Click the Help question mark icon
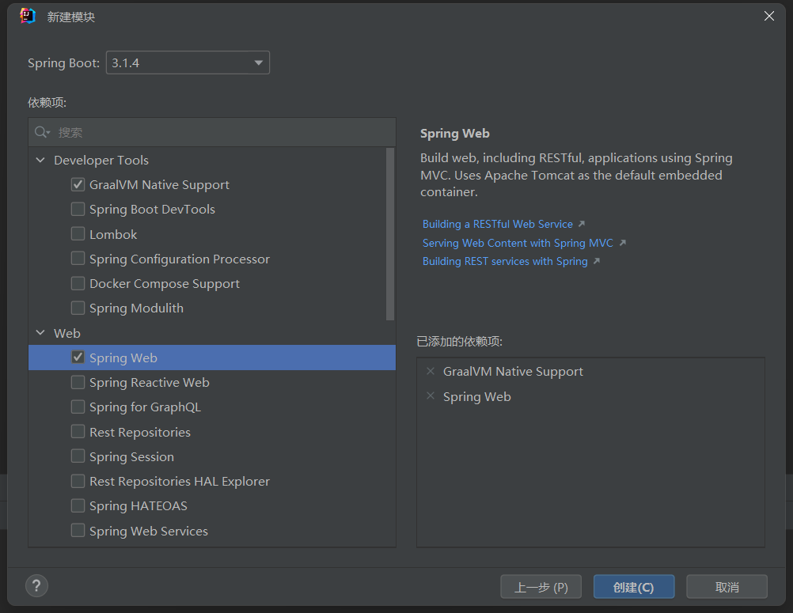The height and width of the screenshot is (613, 793). click(x=36, y=585)
